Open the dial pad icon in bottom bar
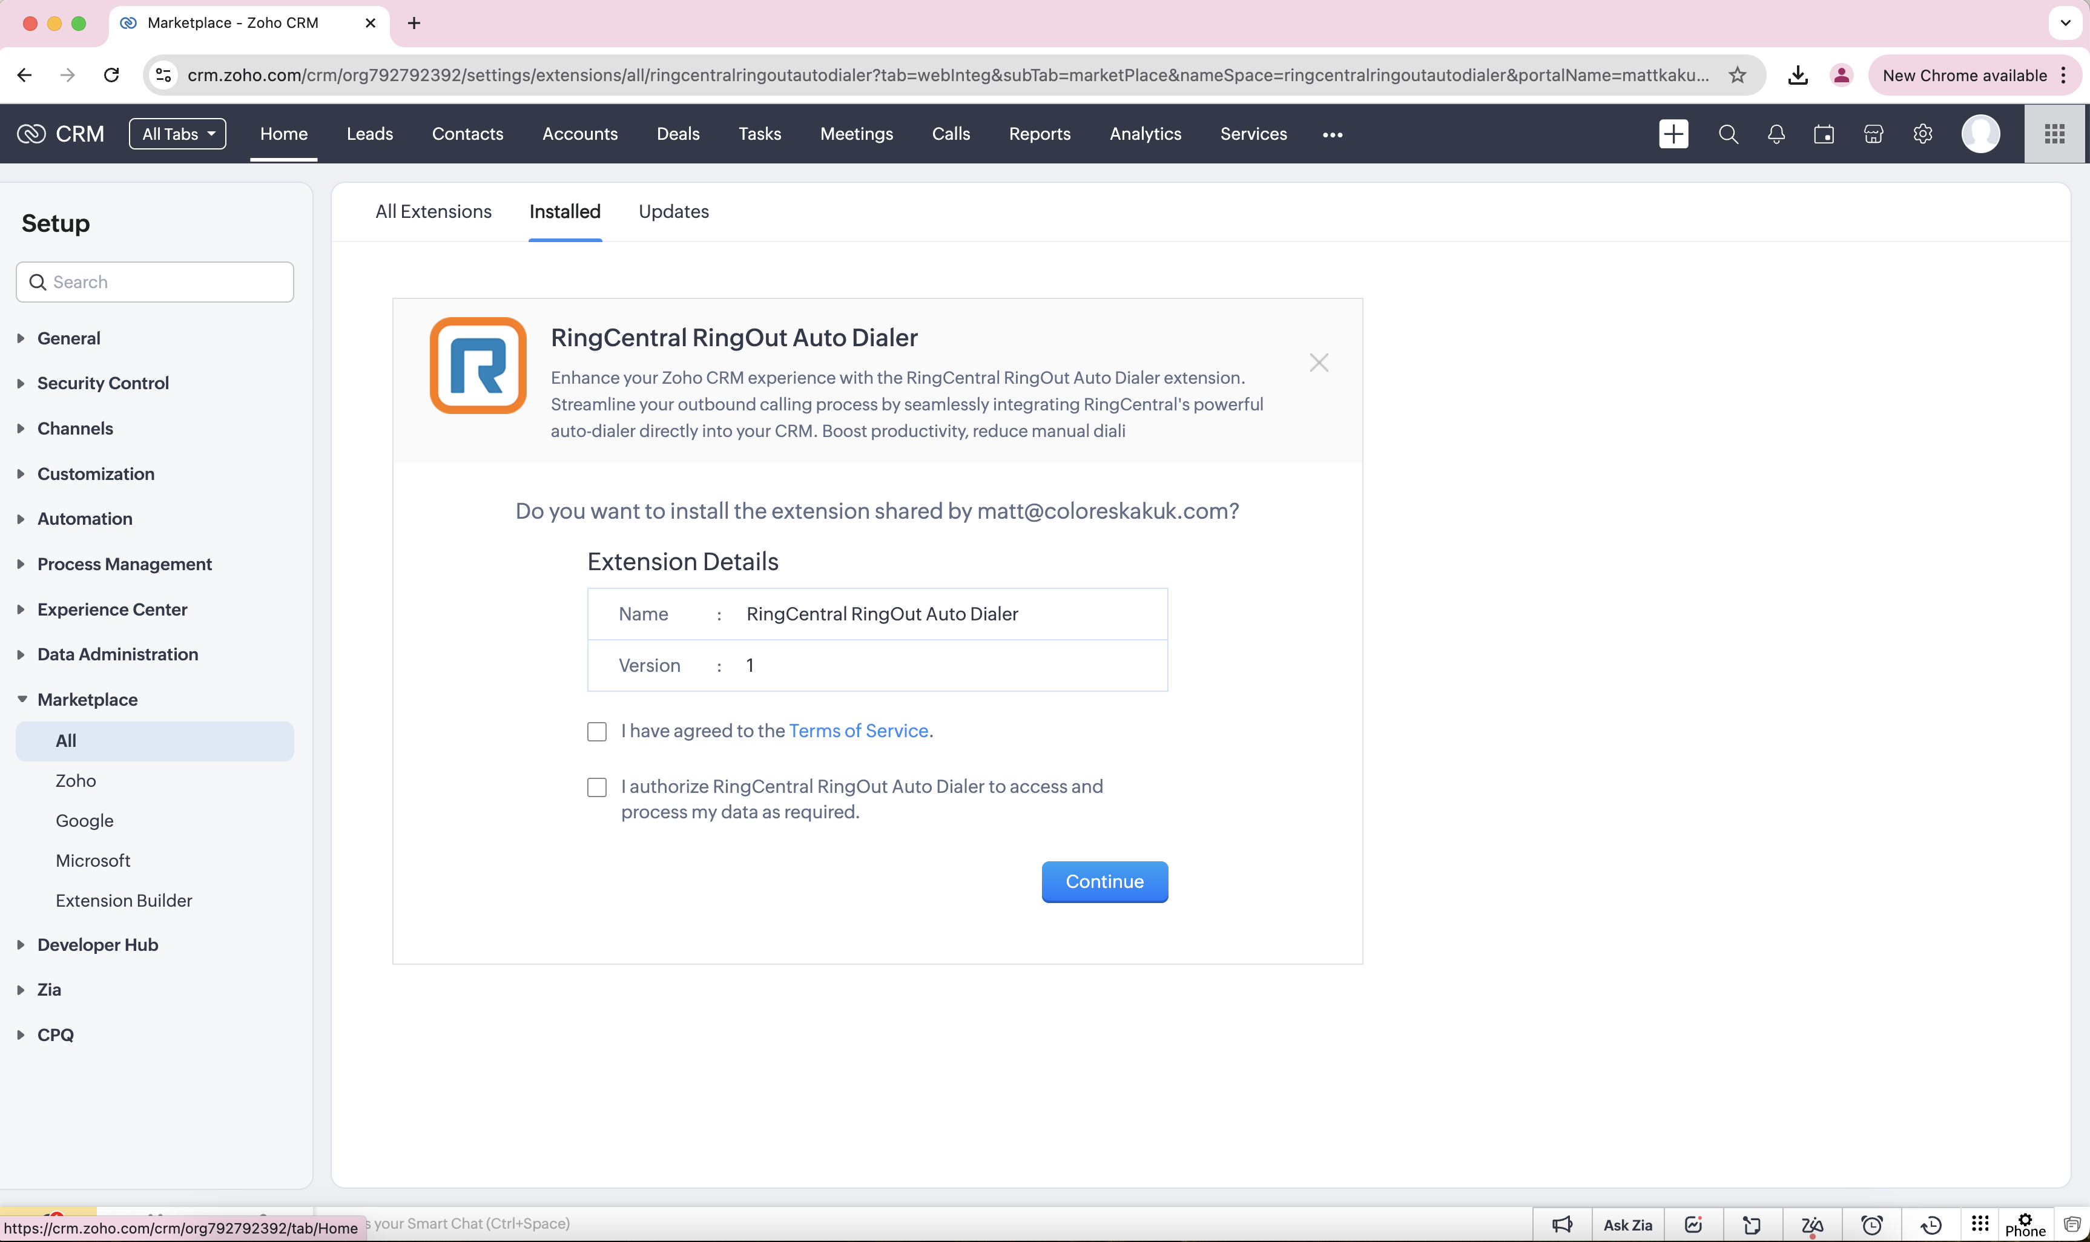The image size is (2090, 1242). (1980, 1224)
